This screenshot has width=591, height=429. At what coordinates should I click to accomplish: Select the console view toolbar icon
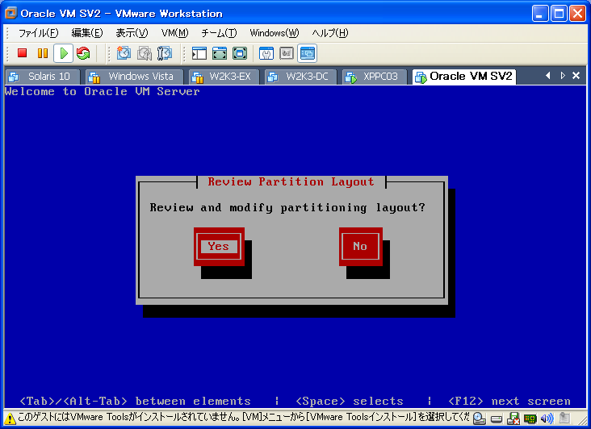click(x=307, y=53)
